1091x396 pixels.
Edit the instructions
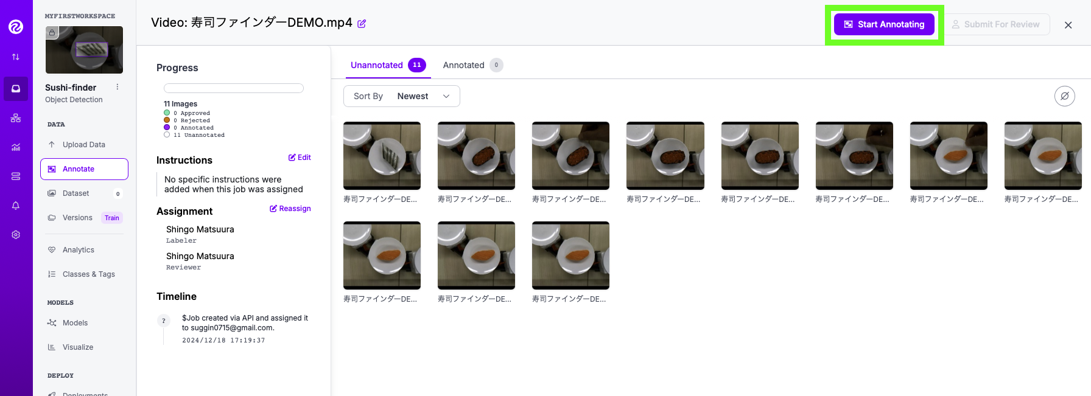pyautogui.click(x=300, y=158)
